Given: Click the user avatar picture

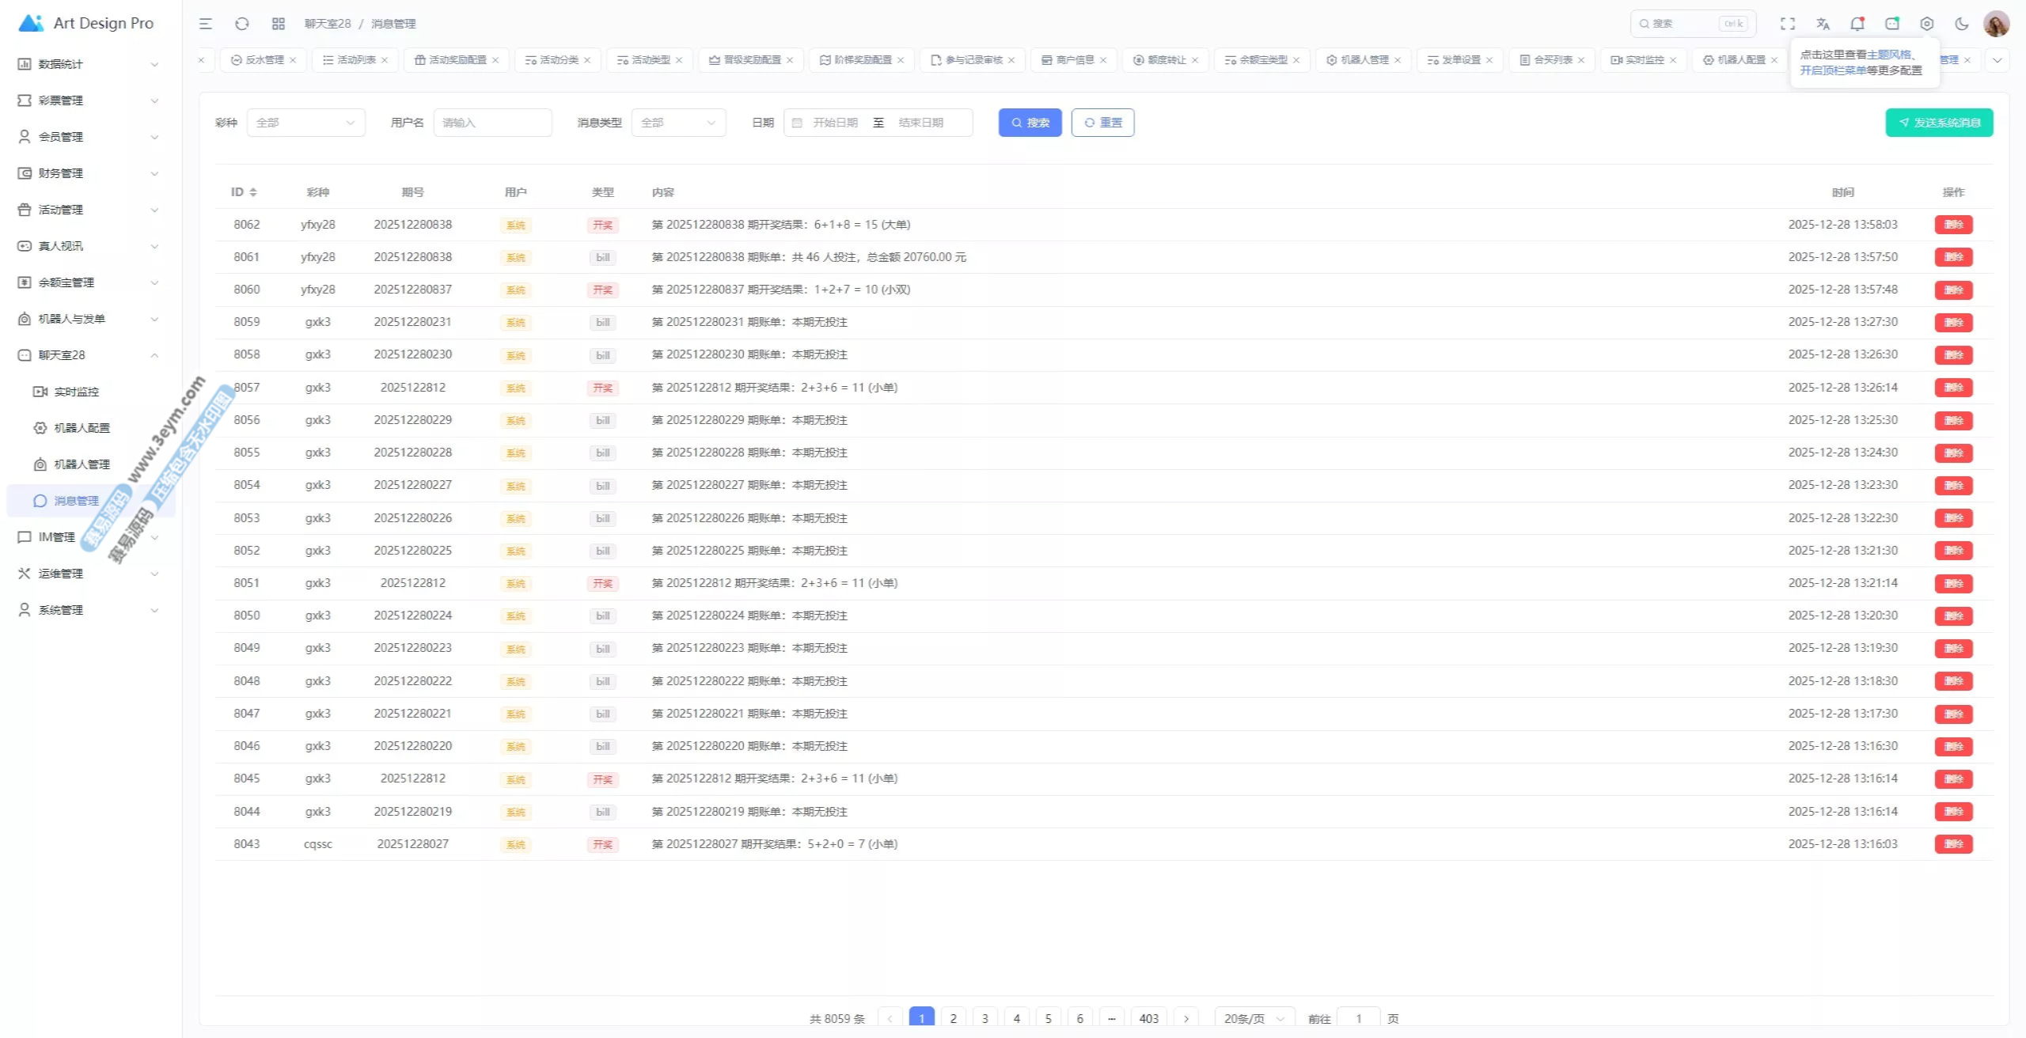Looking at the screenshot, I should click(1996, 24).
